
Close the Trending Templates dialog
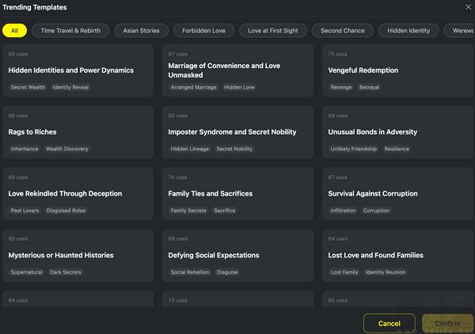pyautogui.click(x=467, y=7)
